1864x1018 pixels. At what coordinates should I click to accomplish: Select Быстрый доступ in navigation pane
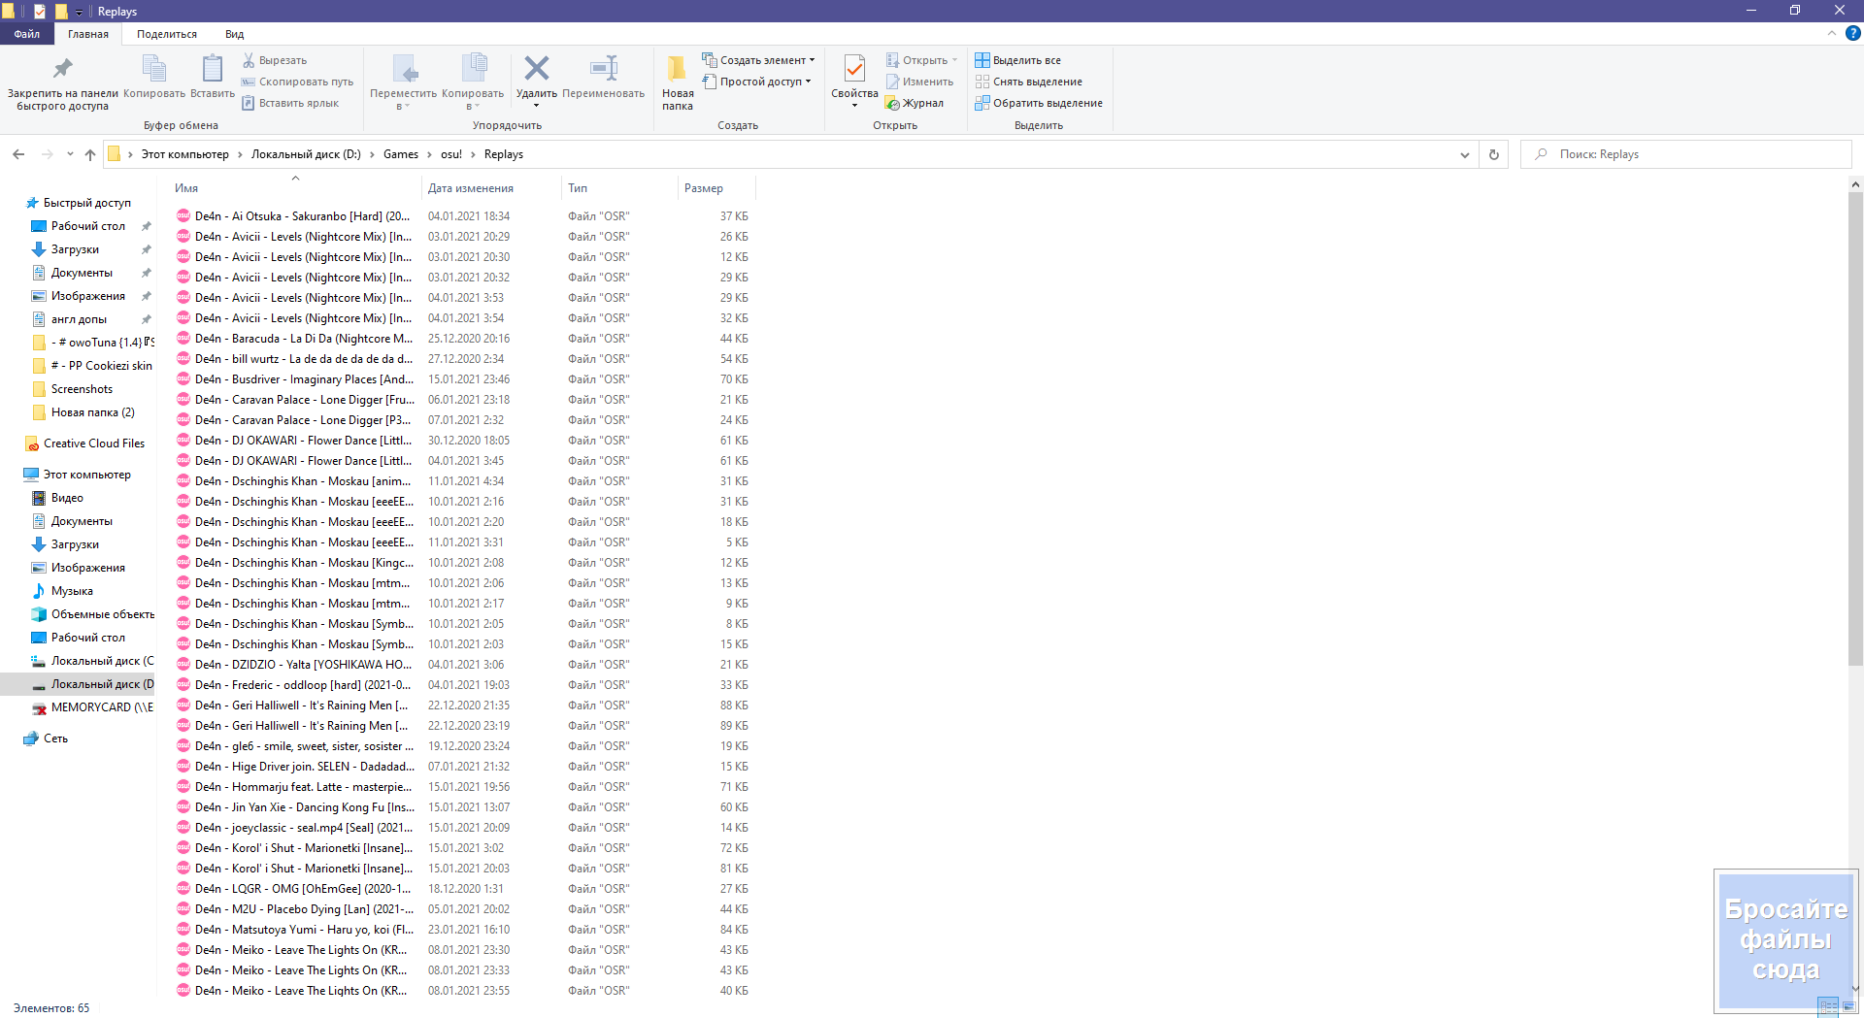point(86,203)
